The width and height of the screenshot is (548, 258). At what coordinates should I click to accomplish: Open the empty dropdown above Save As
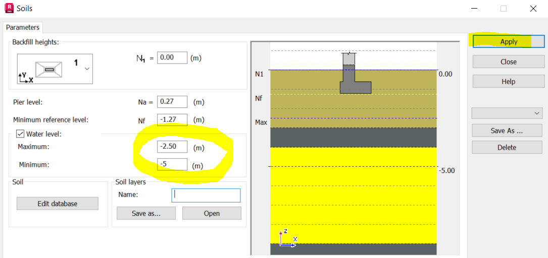click(x=507, y=113)
